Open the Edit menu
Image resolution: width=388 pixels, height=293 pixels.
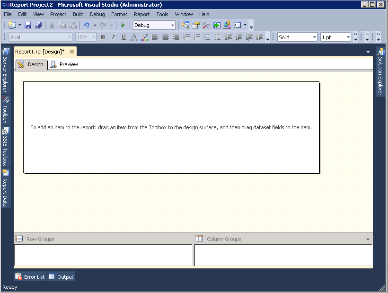(22, 14)
